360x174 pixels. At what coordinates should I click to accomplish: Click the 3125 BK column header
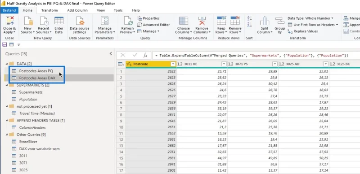tap(345, 64)
